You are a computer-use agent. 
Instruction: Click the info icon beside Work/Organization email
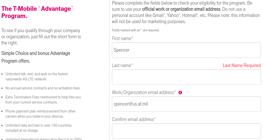point(180,92)
